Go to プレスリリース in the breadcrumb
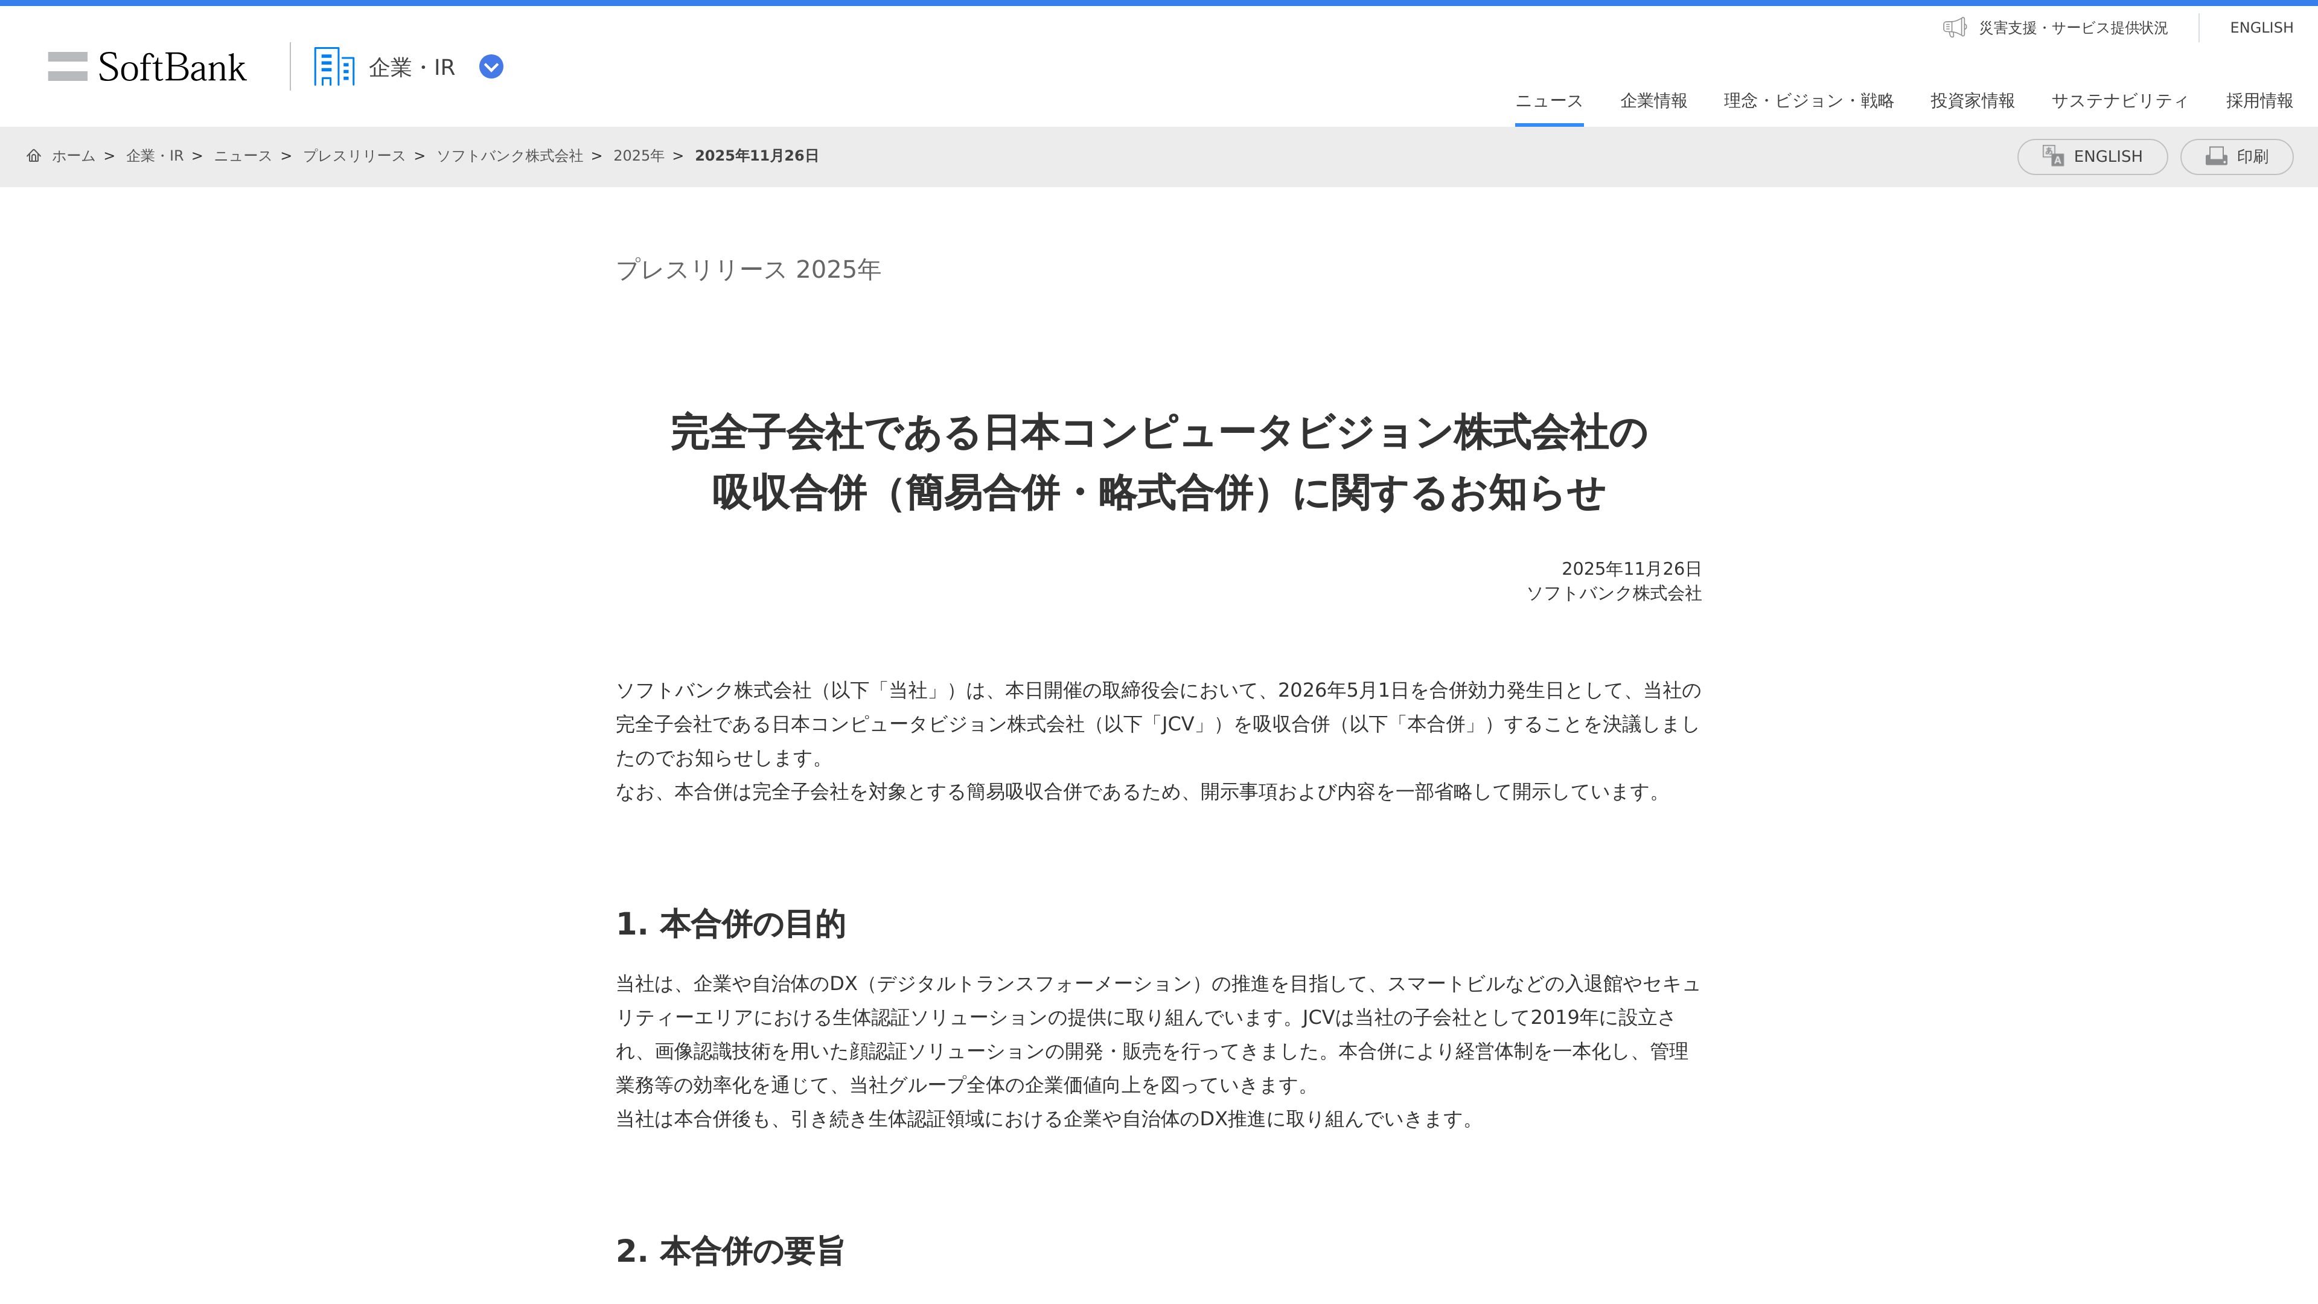 pyautogui.click(x=354, y=156)
